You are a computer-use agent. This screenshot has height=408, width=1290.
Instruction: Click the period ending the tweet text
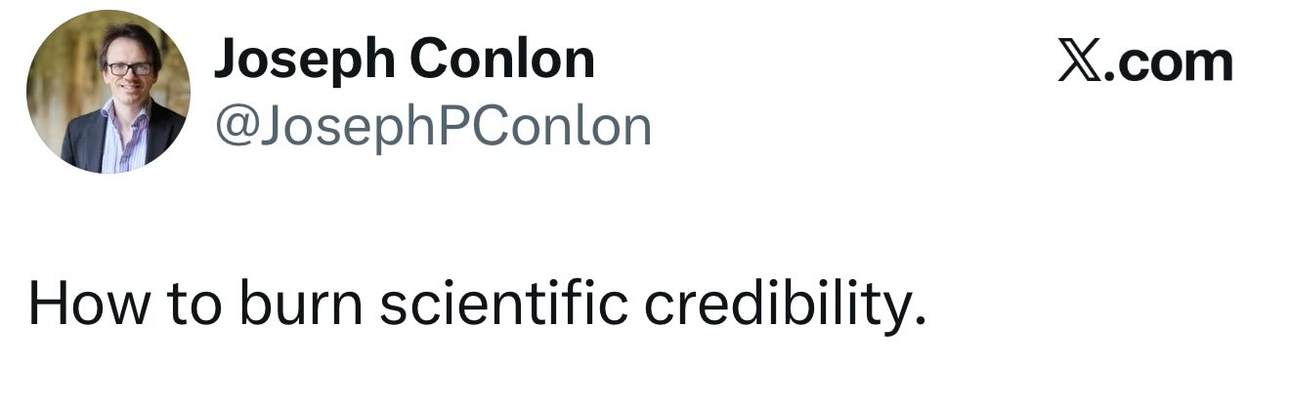pos(917,322)
